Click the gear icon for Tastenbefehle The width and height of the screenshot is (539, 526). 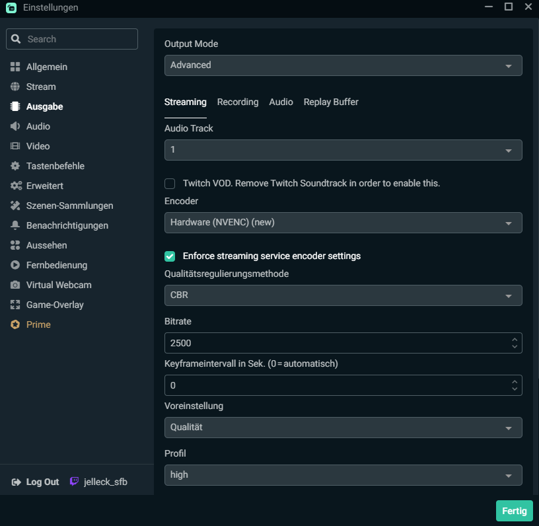(15, 166)
